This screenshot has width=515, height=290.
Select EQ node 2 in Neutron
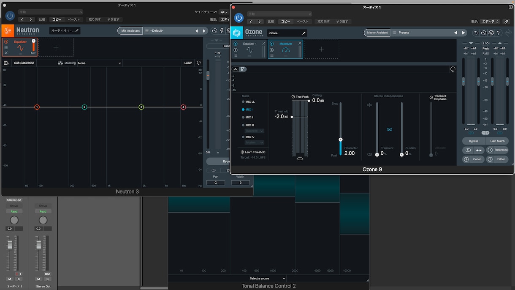click(x=84, y=107)
